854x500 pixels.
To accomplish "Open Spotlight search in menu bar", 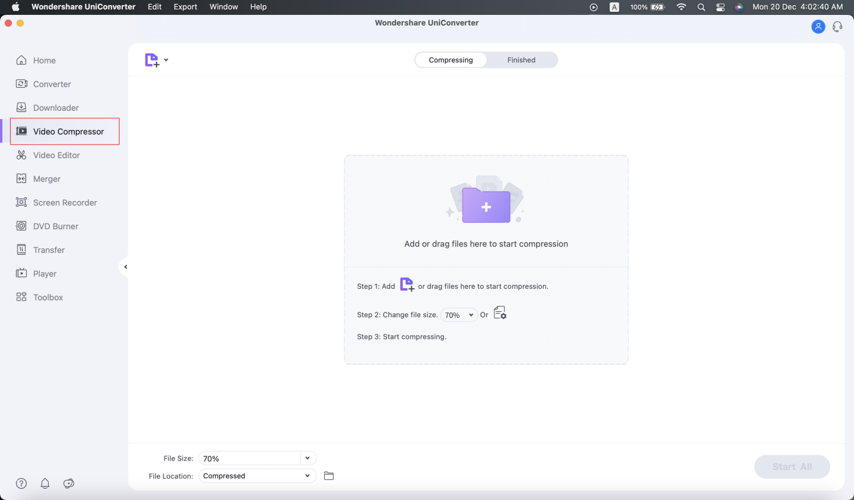I will point(701,7).
